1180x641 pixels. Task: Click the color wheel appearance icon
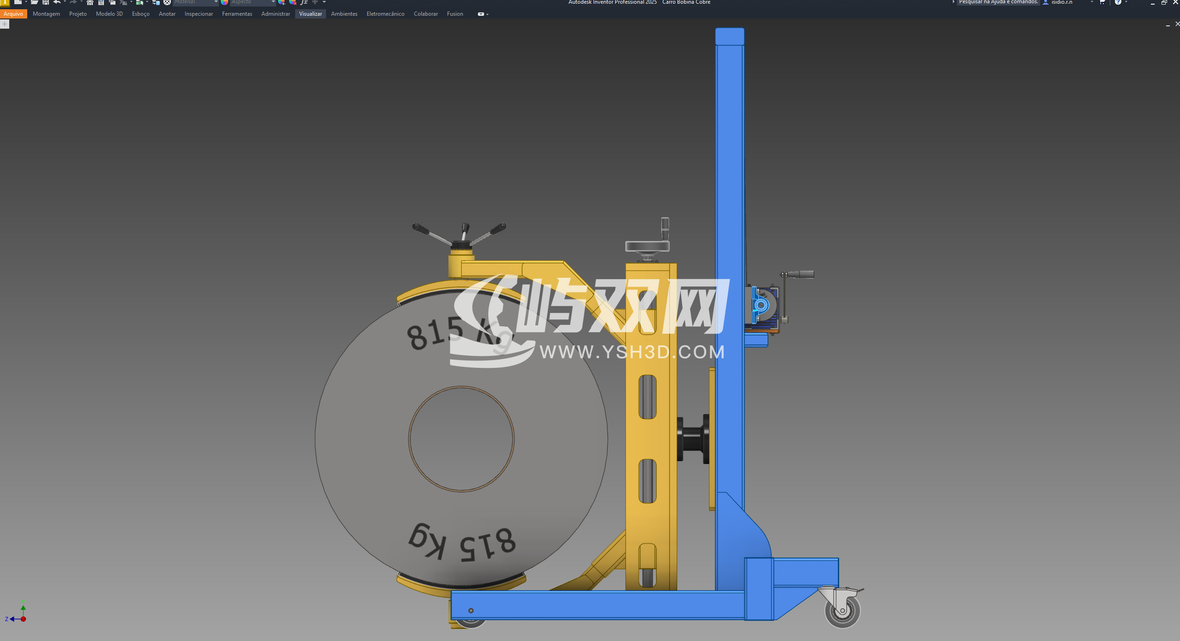pyautogui.click(x=224, y=2)
